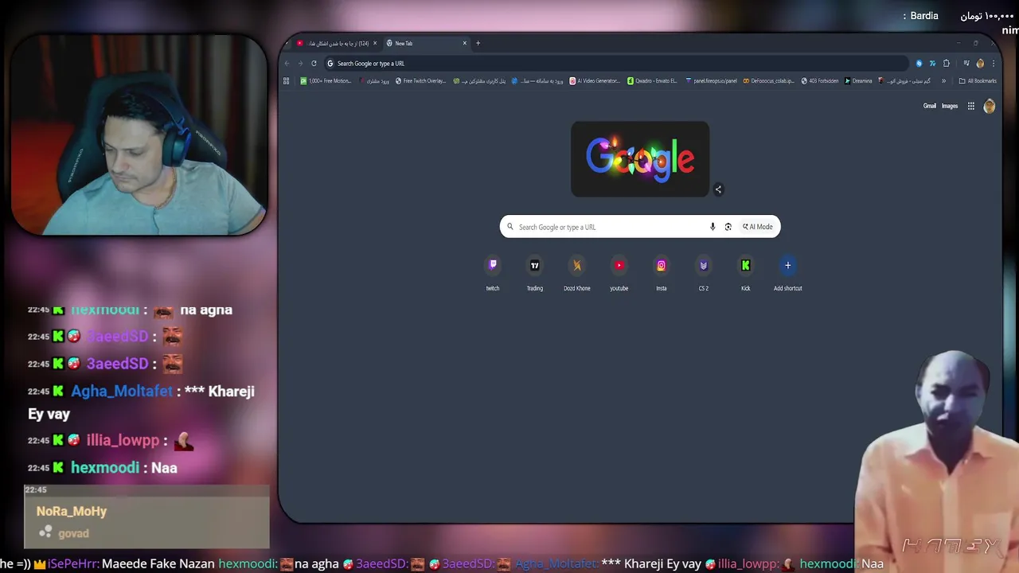
Task: Open the Dreamina bookmark
Action: 859,80
